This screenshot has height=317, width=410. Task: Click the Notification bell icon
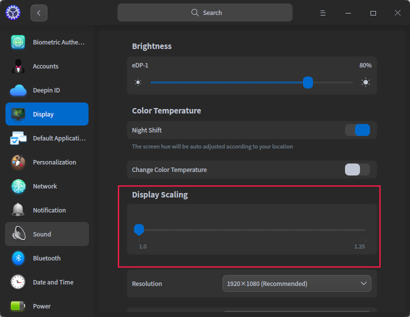pyautogui.click(x=18, y=210)
